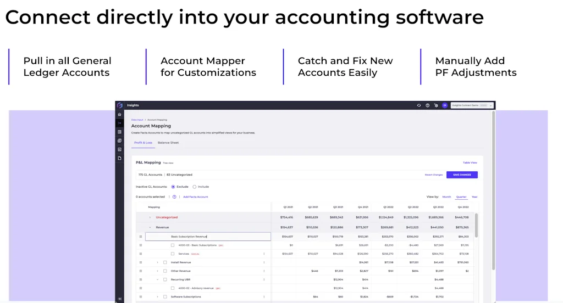Expand the Other Revenue row

pyautogui.click(x=158, y=271)
